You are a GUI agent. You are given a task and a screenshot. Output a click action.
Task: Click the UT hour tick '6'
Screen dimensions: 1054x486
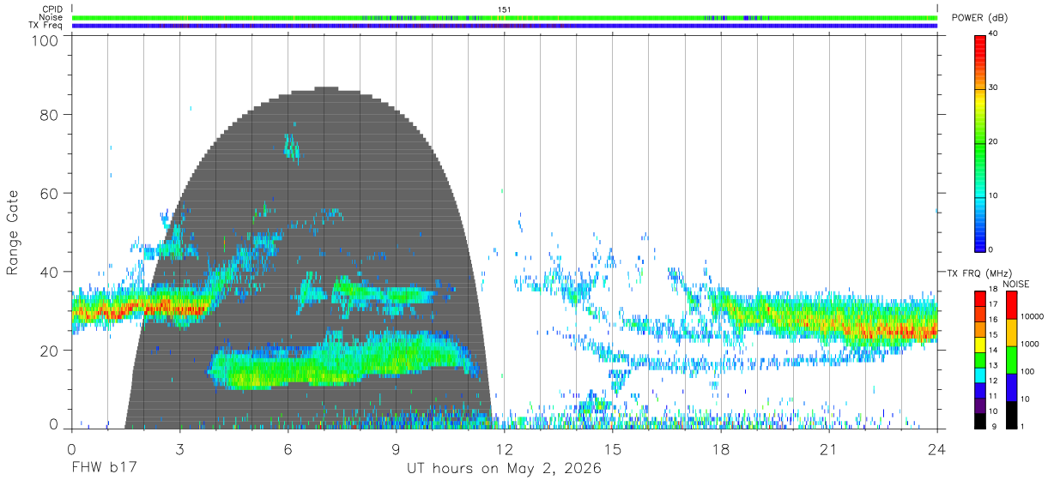pos(288,449)
